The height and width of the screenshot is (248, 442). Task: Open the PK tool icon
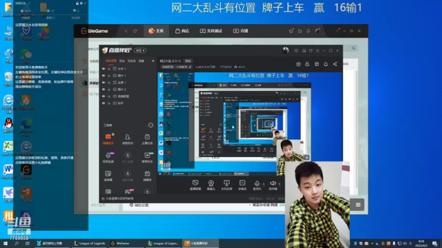(128, 192)
